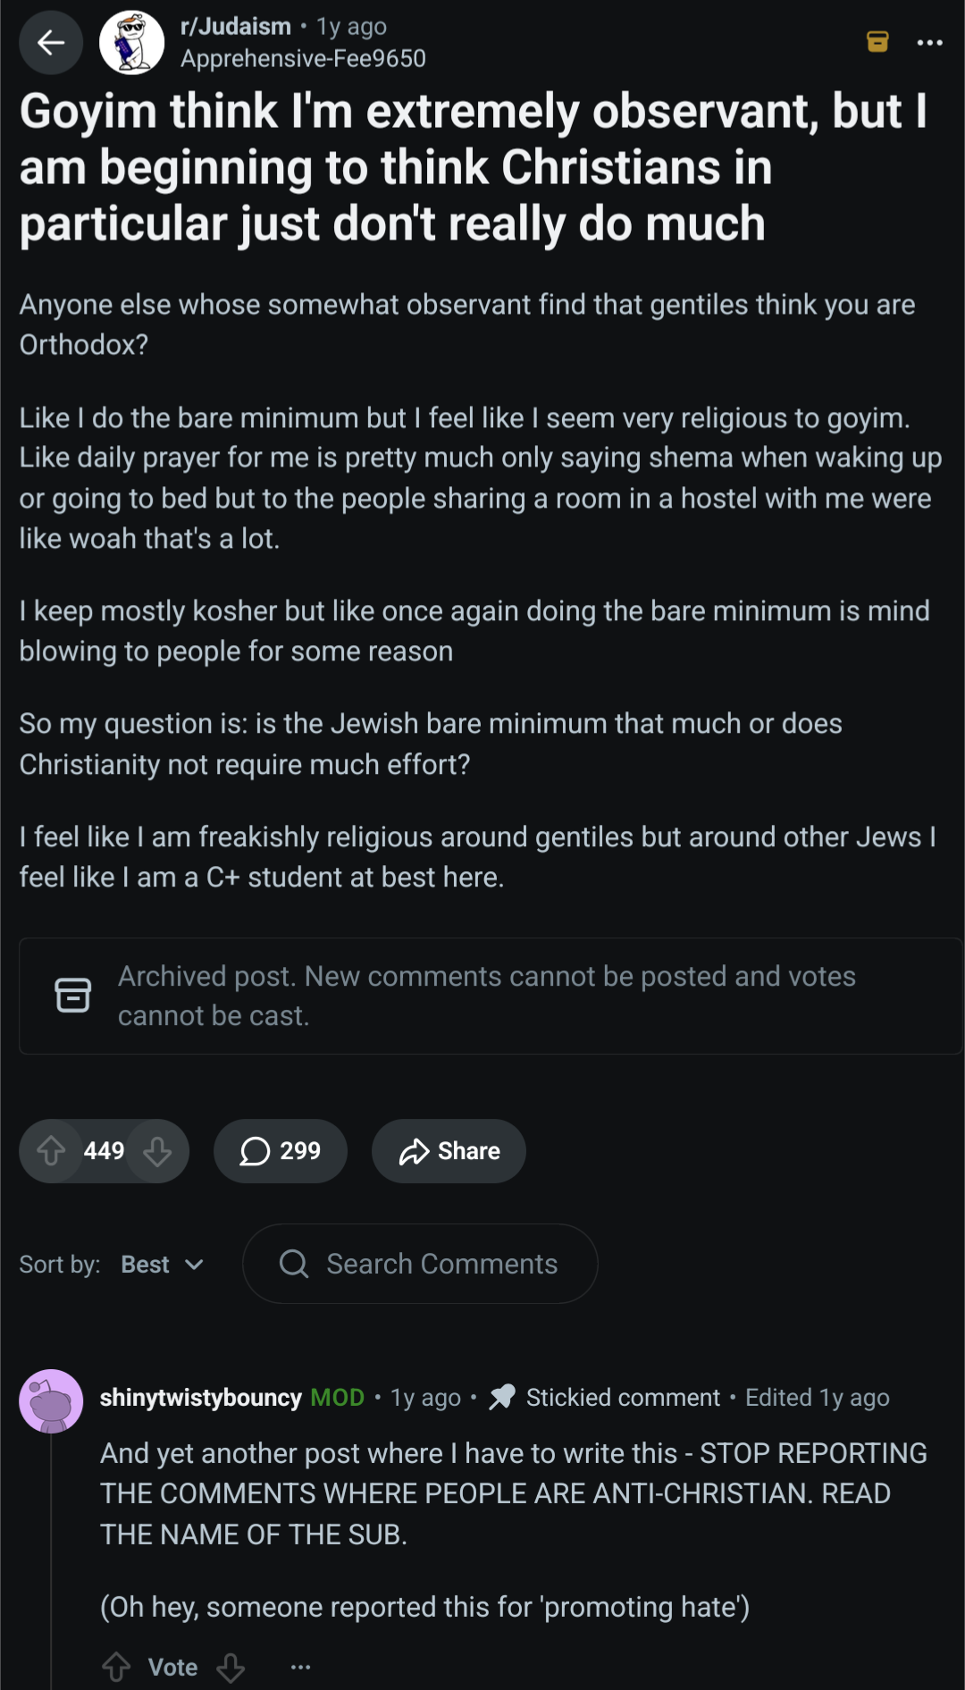Downvote the stickied mod comment
965x1690 pixels.
point(231,1667)
